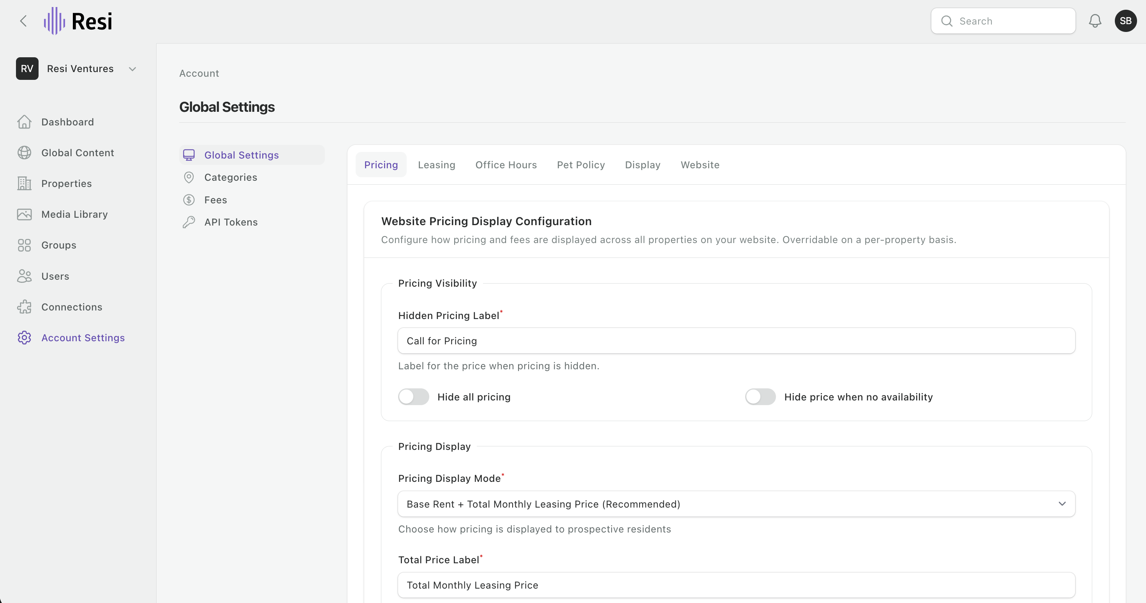Click the Users people icon
1146x603 pixels.
click(x=25, y=276)
